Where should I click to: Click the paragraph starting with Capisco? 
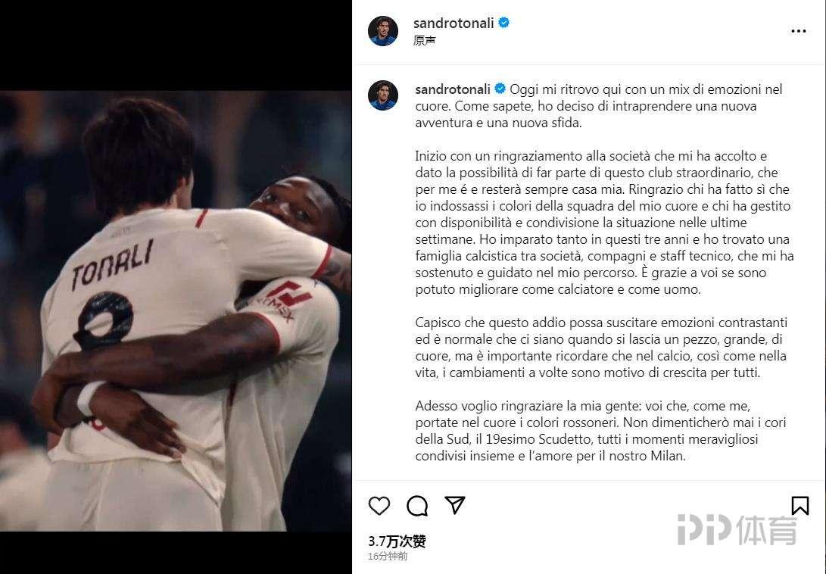point(600,348)
